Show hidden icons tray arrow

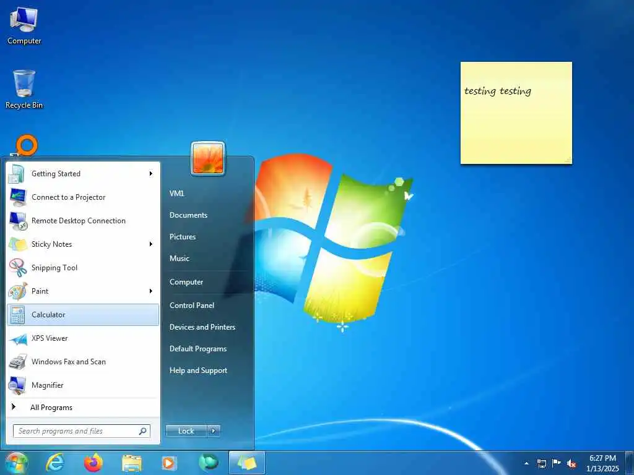click(526, 463)
